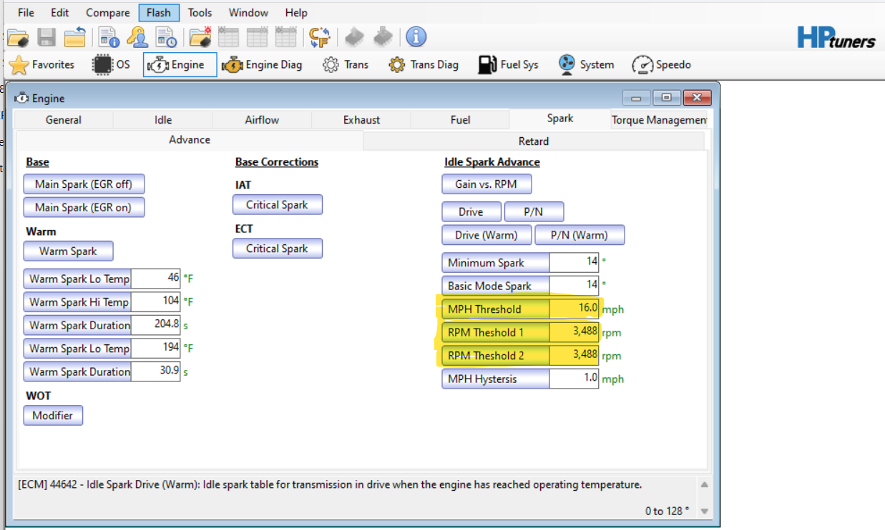Open Engine Diag section
The height and width of the screenshot is (530, 885).
click(x=263, y=65)
